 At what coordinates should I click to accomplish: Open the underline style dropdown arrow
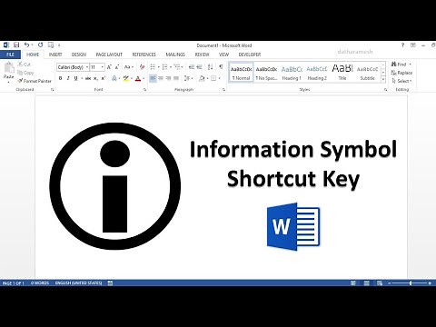pos(82,78)
